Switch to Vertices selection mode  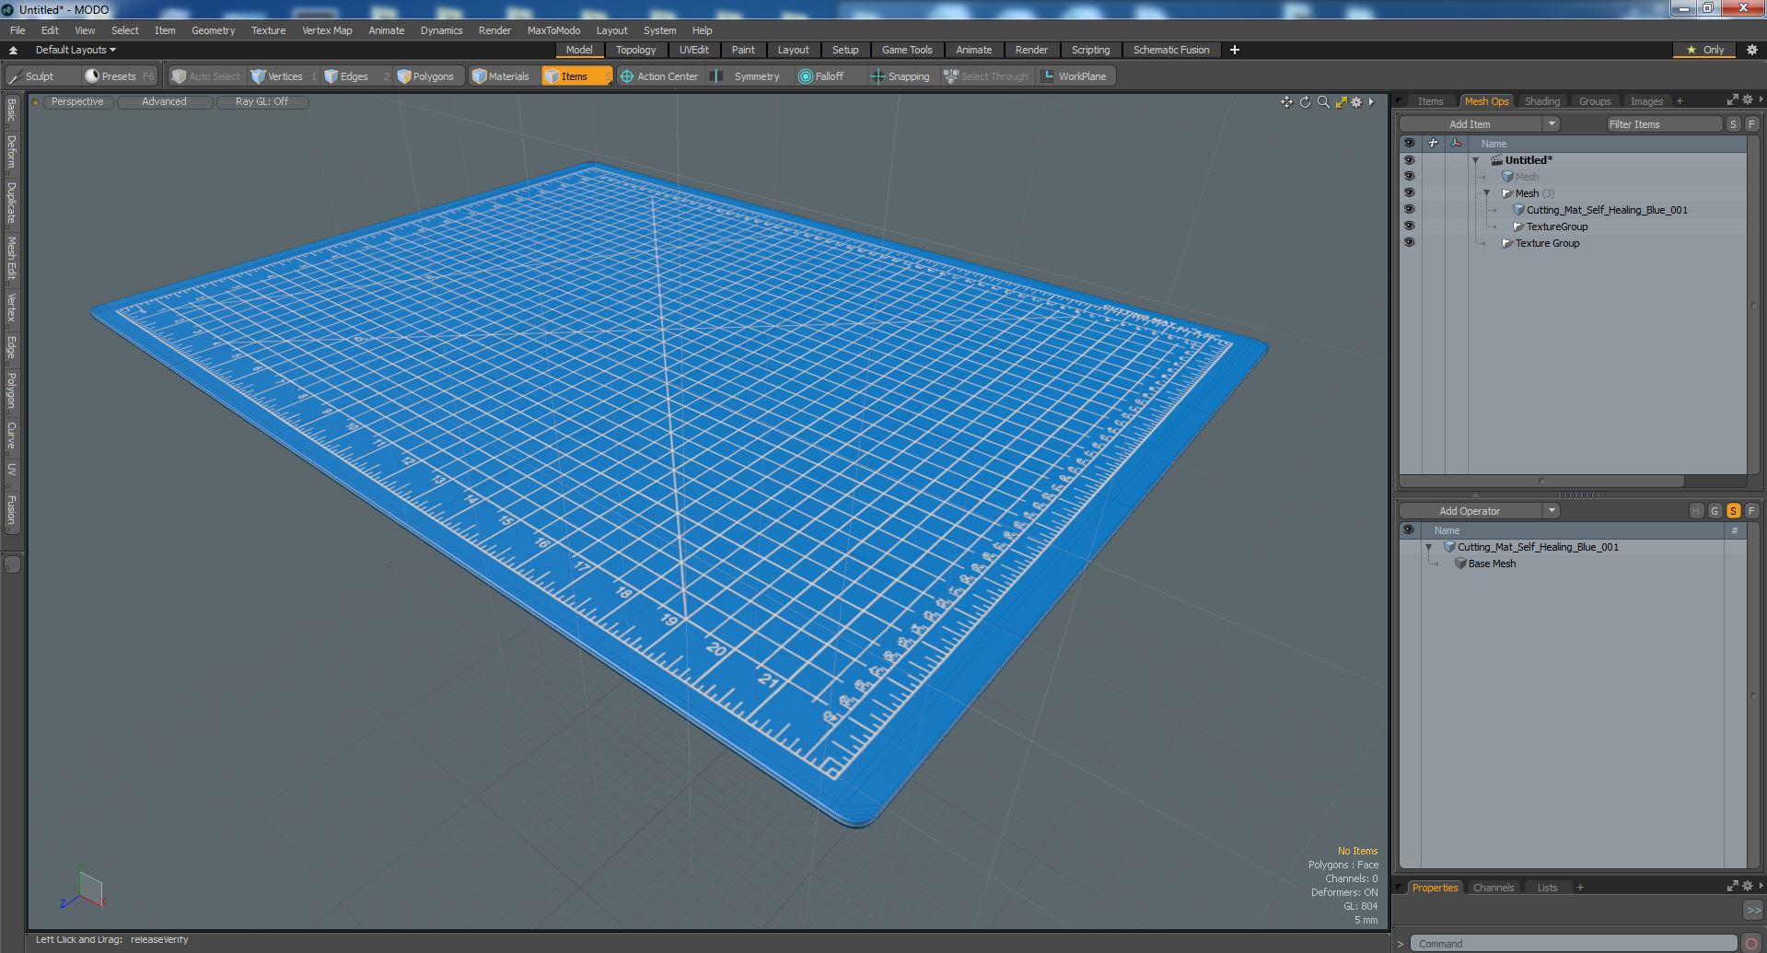coord(284,76)
